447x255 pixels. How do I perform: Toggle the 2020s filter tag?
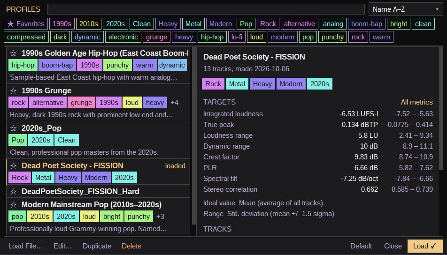(x=116, y=24)
